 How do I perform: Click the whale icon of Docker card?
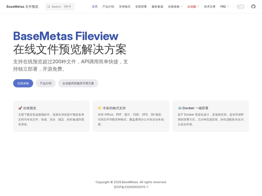[x=179, y=108]
